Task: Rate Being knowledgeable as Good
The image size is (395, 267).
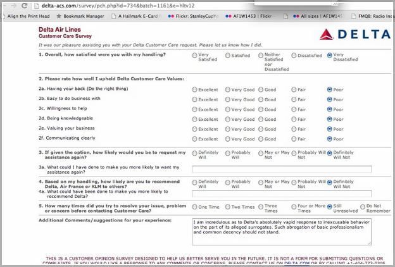Action: click(x=261, y=119)
